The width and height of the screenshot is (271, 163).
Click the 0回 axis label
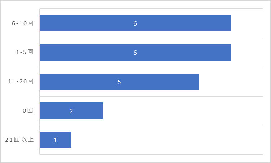pos(28,110)
